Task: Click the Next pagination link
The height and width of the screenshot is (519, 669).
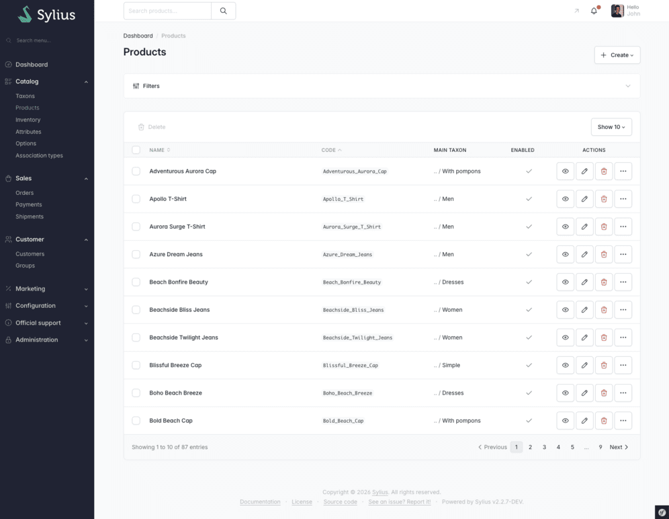Action: pos(619,447)
